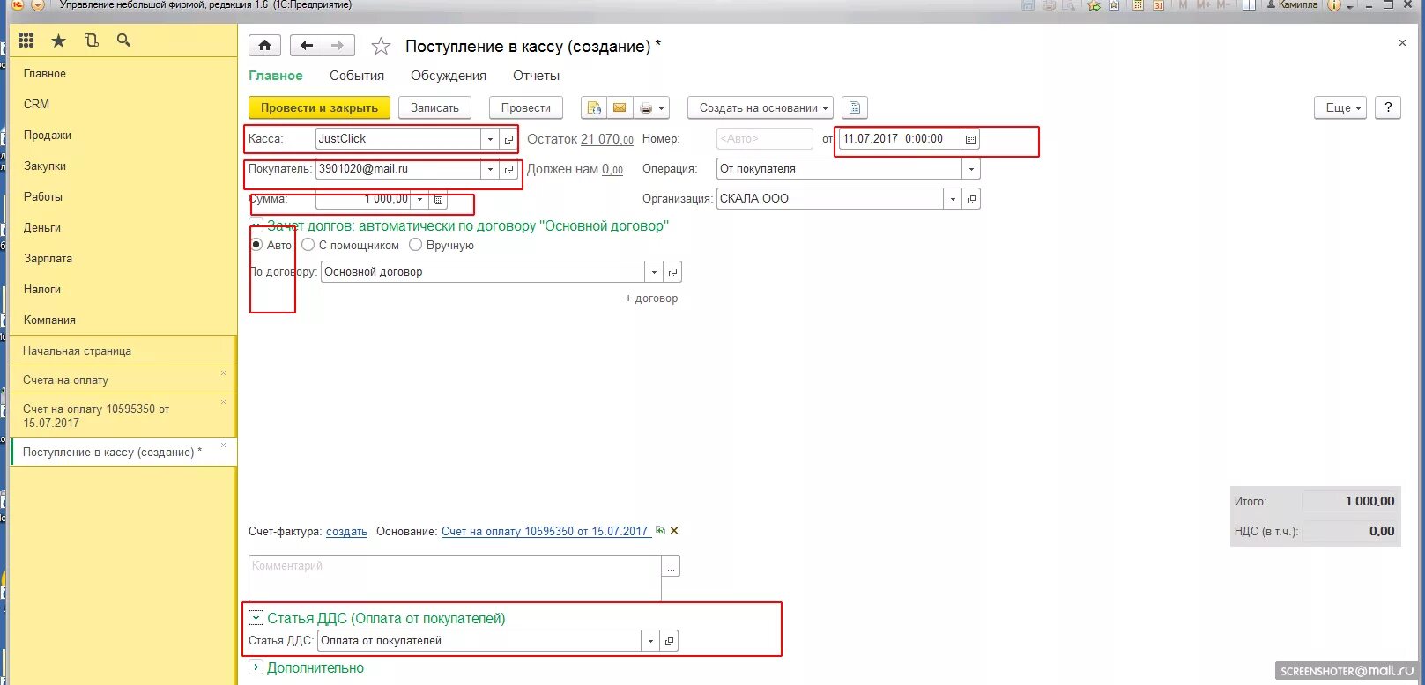Viewport: 1425px width, 685px height.
Task: Open the Еще menu
Action: (1340, 107)
